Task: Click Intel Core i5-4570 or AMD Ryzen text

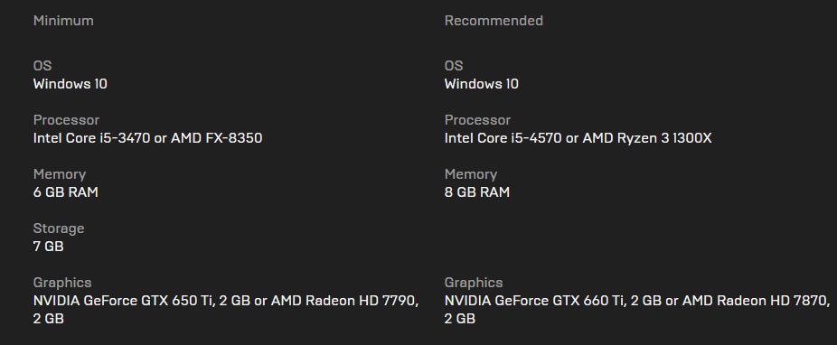Action: (578, 138)
